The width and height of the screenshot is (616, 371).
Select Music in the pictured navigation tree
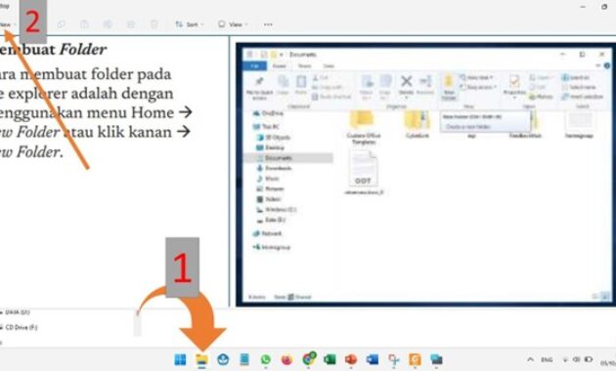point(268,179)
